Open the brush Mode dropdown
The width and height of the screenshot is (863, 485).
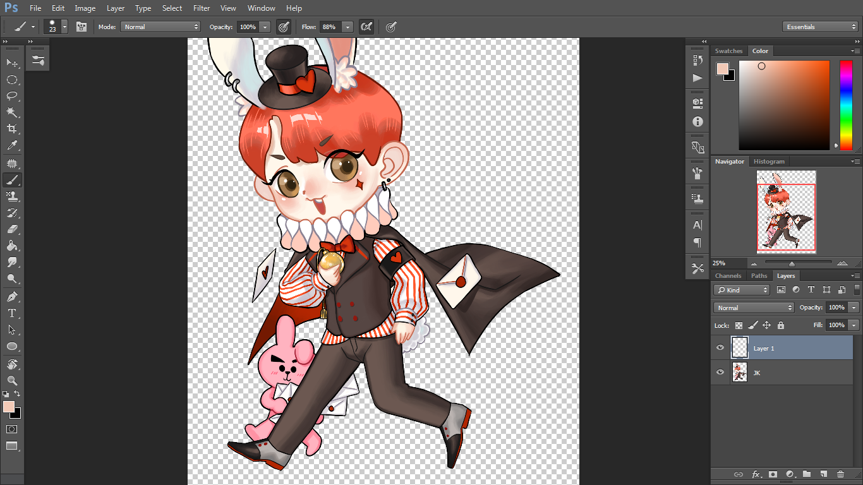point(161,27)
